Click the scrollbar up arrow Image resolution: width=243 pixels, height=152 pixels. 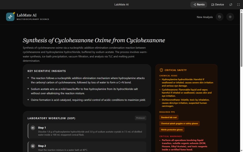click(241, 11)
